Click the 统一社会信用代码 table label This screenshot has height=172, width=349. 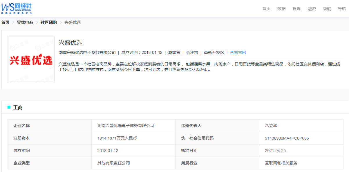click(197, 138)
